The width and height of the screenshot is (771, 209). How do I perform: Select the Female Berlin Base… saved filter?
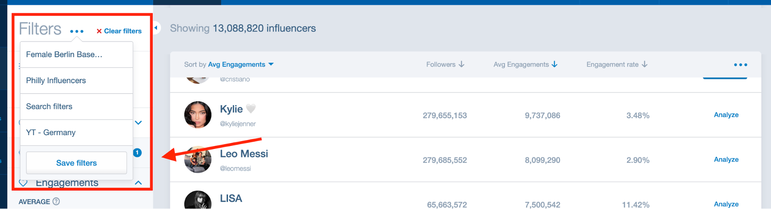[x=76, y=55]
